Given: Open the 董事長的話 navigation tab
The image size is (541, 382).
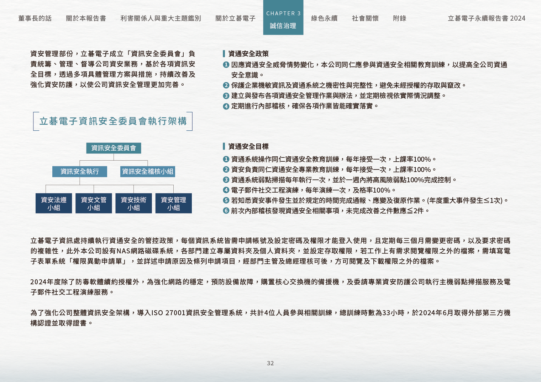Looking at the screenshot, I should click(x=35, y=18).
